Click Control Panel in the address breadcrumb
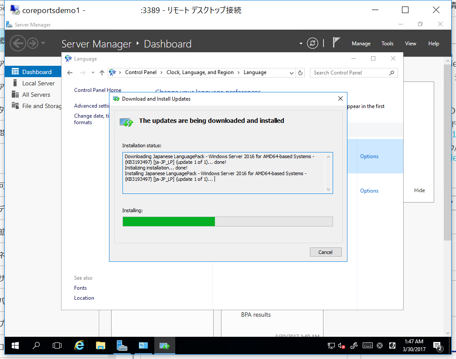Image resolution: width=456 pixels, height=359 pixels. [141, 72]
